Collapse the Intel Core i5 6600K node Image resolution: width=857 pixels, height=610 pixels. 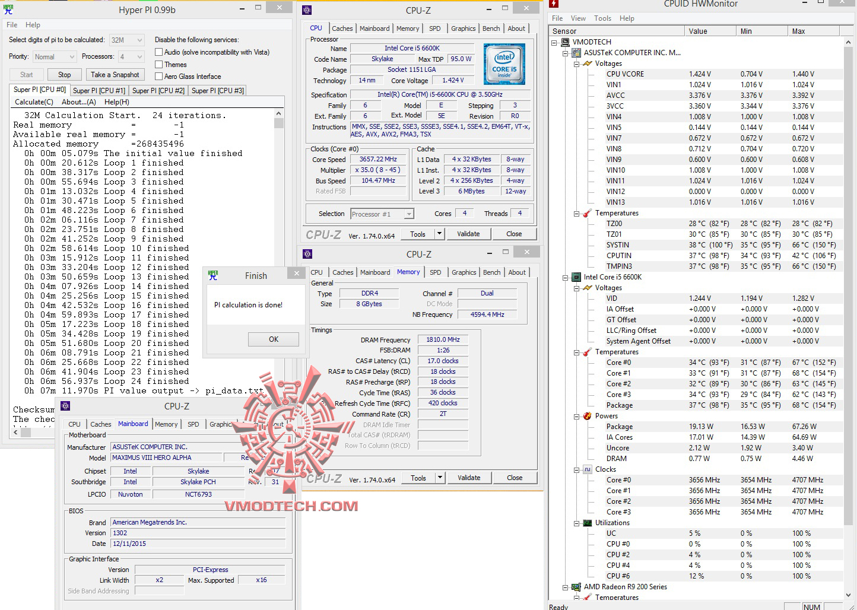(566, 277)
